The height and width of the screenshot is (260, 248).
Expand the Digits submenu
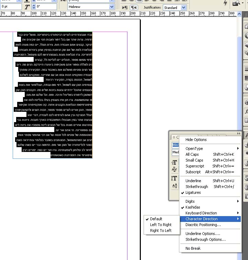(211, 201)
